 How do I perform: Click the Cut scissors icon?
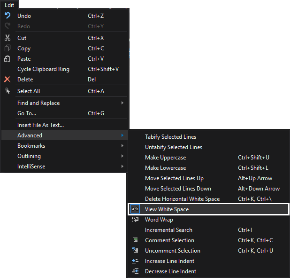coord(7,38)
